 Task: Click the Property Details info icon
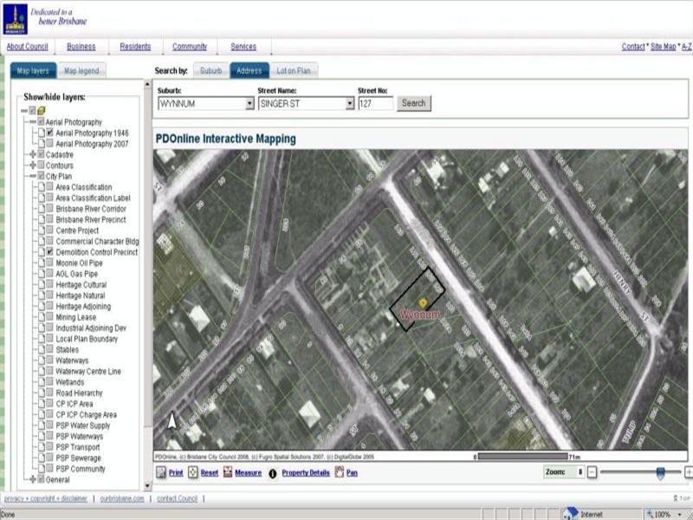coord(273,474)
